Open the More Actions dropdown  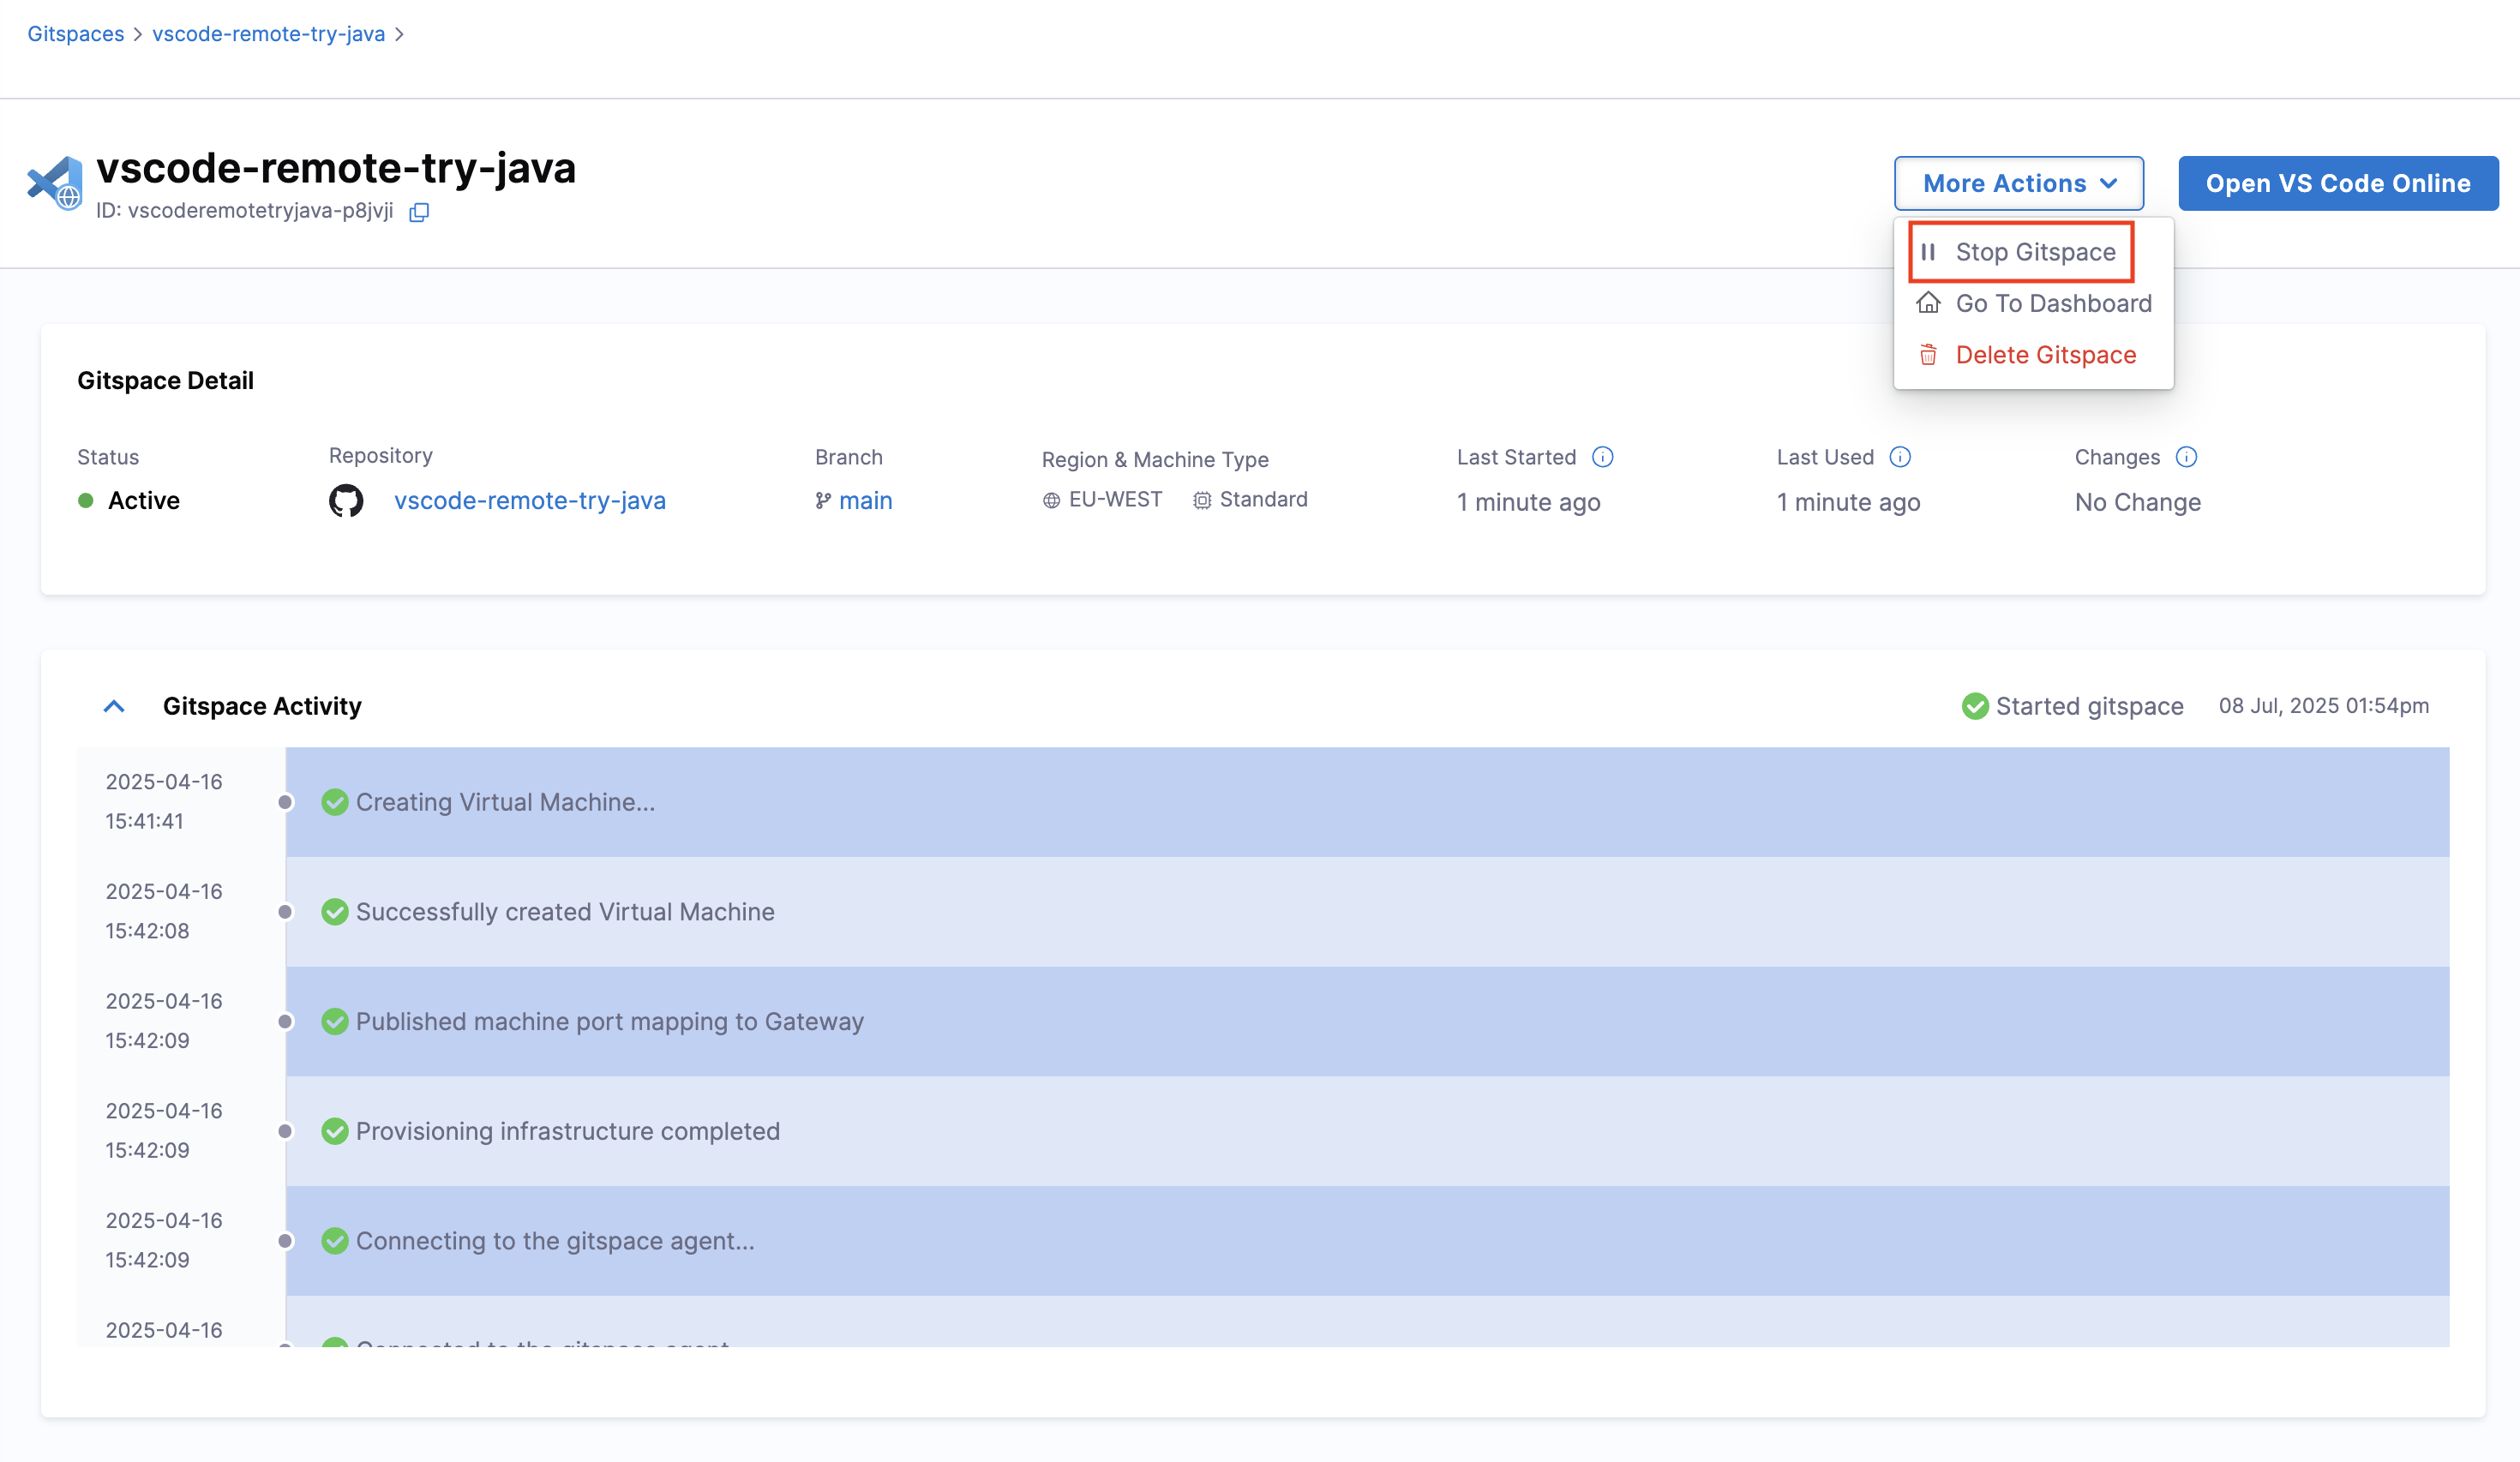(2018, 183)
